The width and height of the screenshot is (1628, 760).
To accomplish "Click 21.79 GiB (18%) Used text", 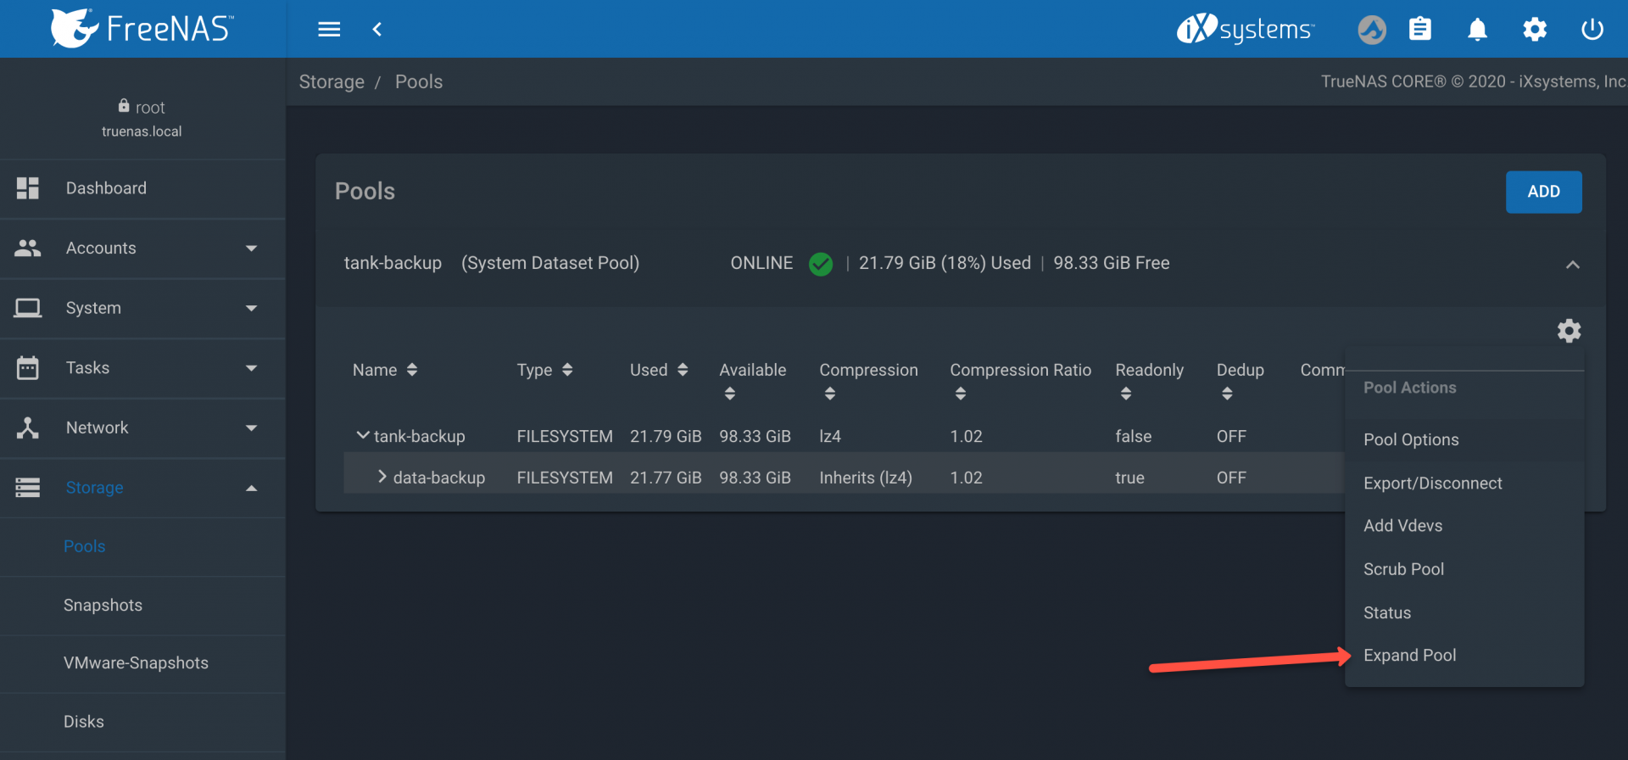I will pos(945,263).
